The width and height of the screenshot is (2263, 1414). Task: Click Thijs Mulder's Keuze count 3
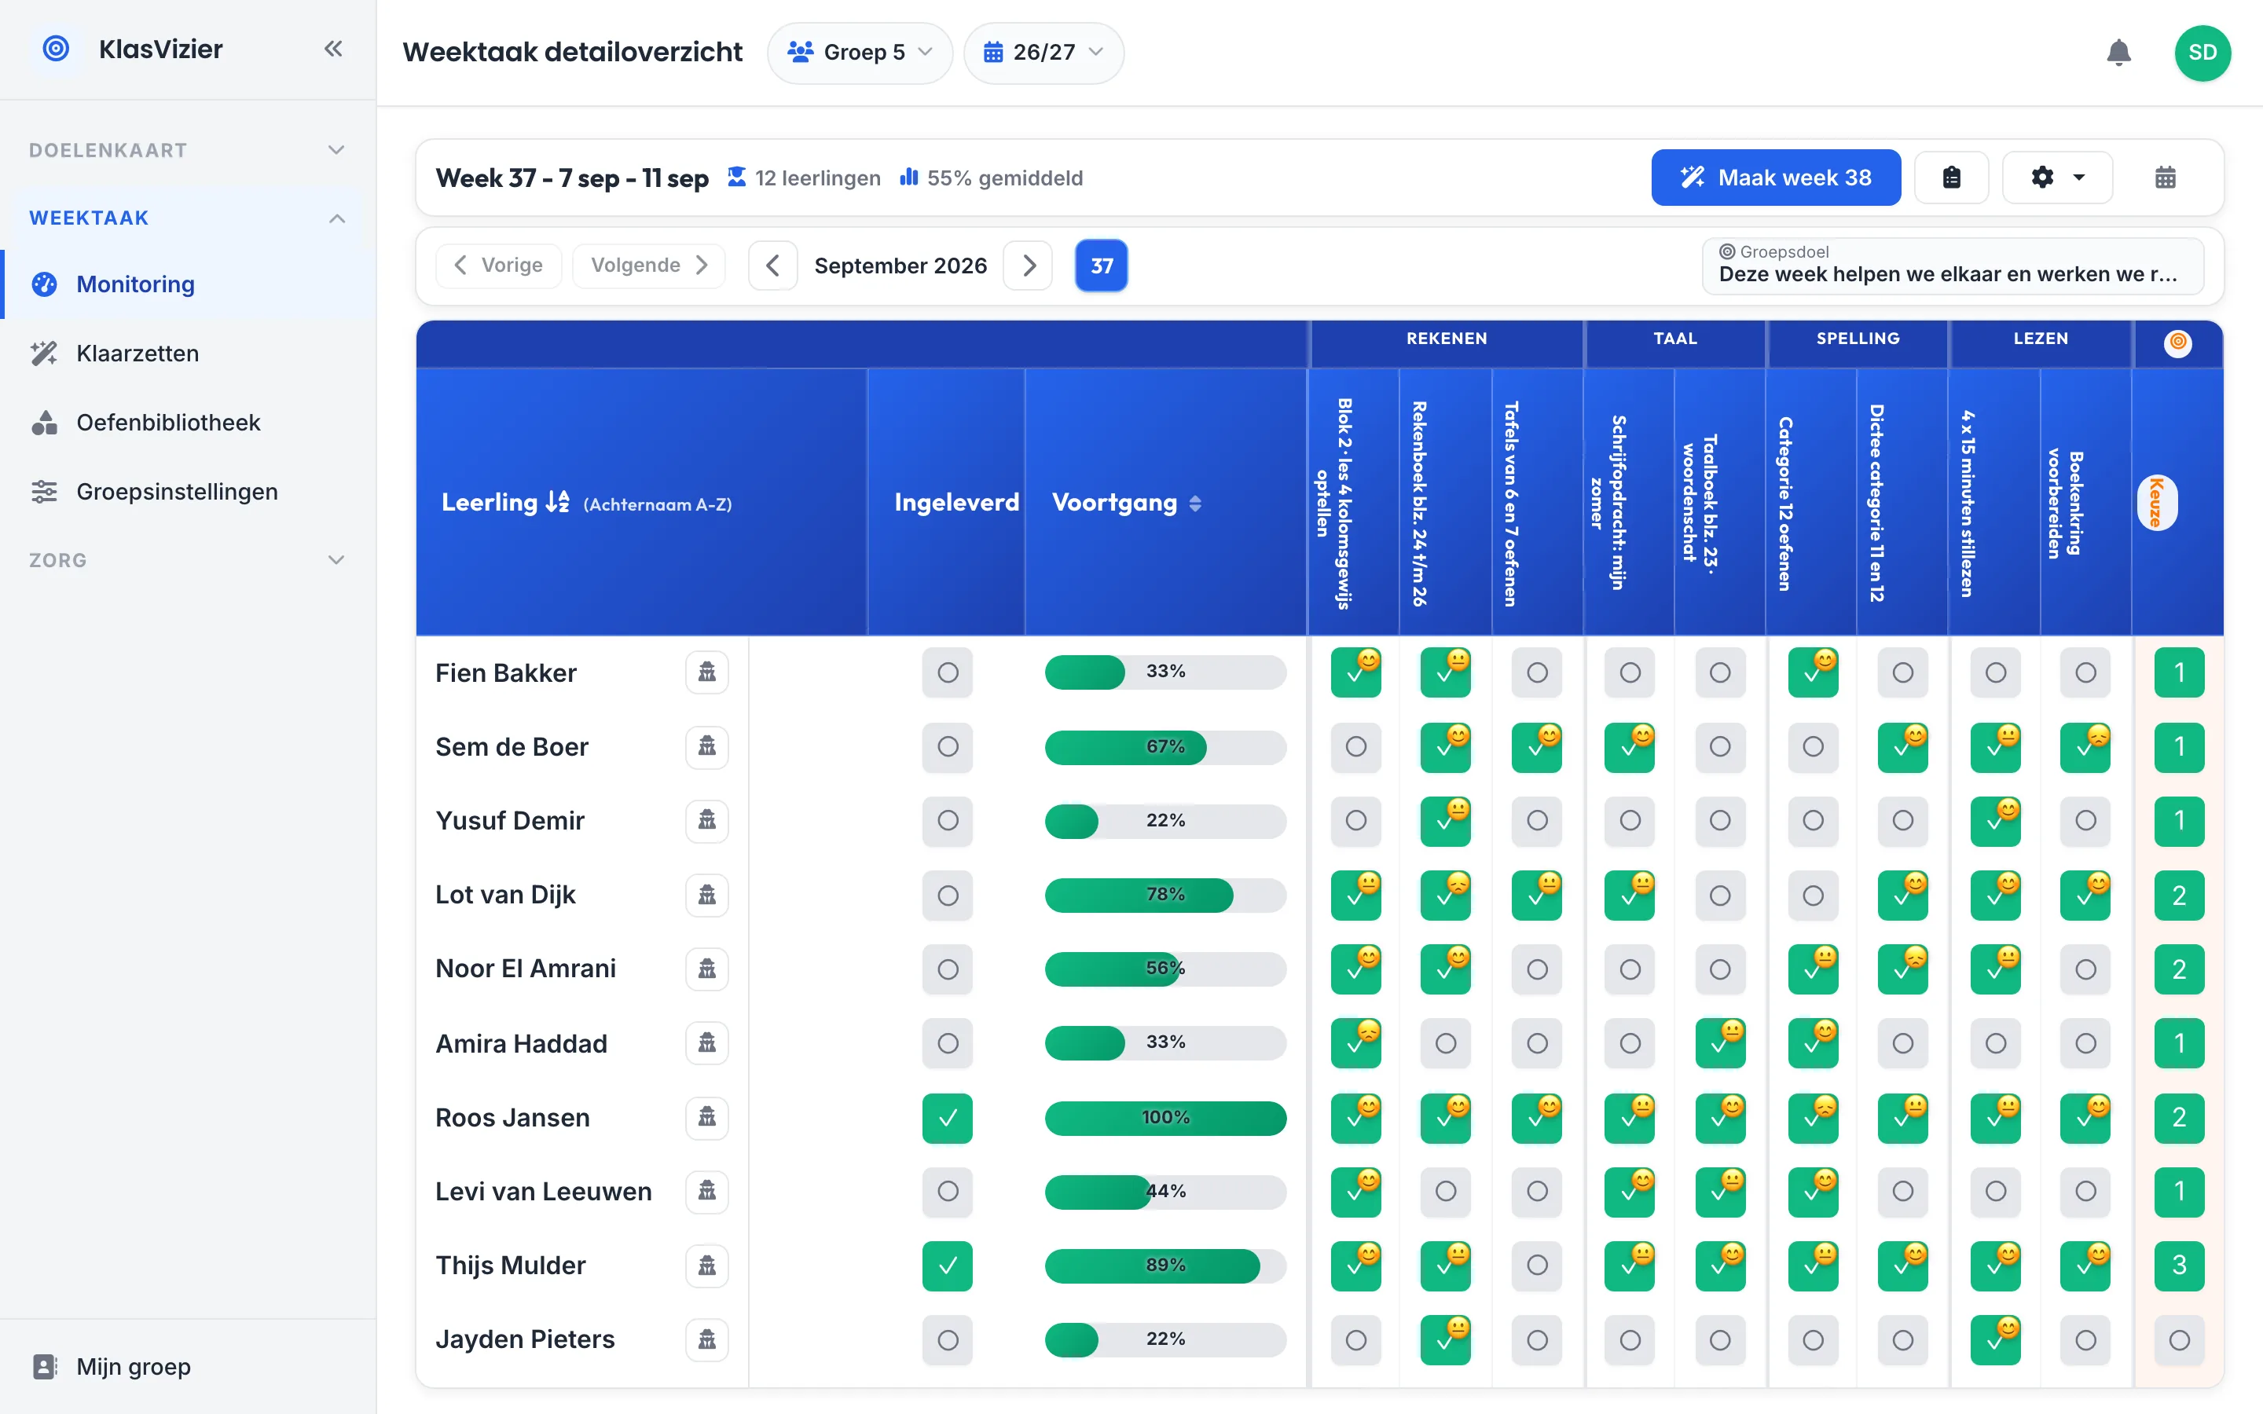click(2179, 1266)
